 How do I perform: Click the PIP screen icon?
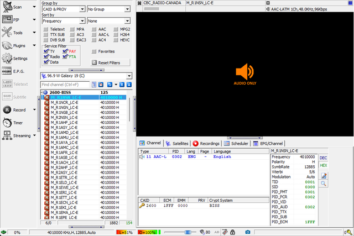pyautogui.click(x=7, y=19)
